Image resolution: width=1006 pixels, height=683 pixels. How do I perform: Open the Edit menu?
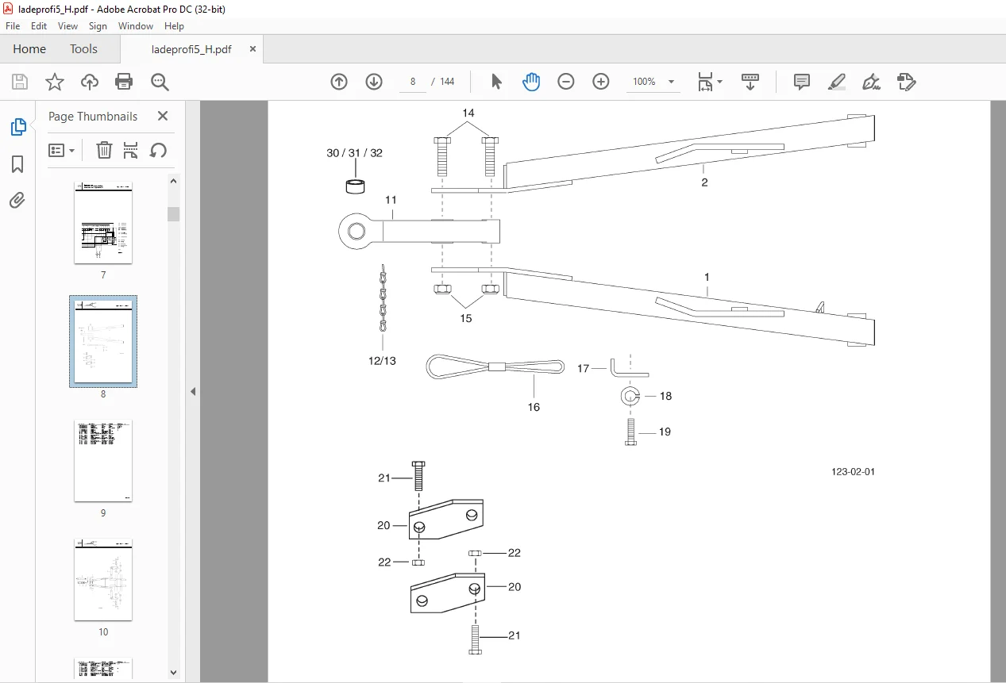[x=39, y=26]
